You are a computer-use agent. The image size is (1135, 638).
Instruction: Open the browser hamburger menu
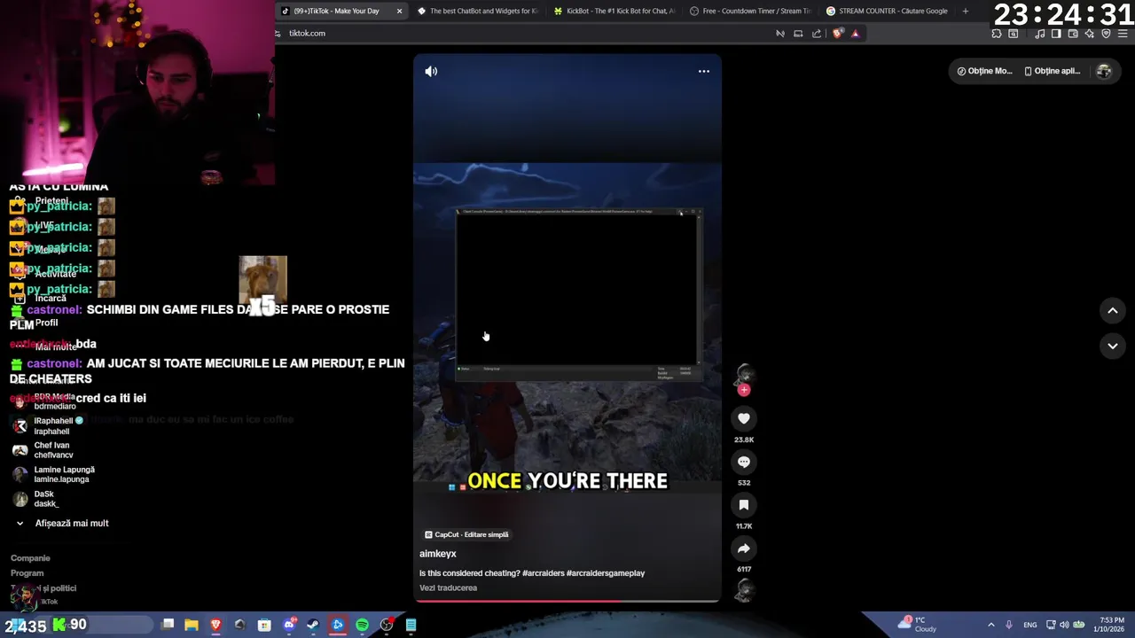coord(1123,34)
